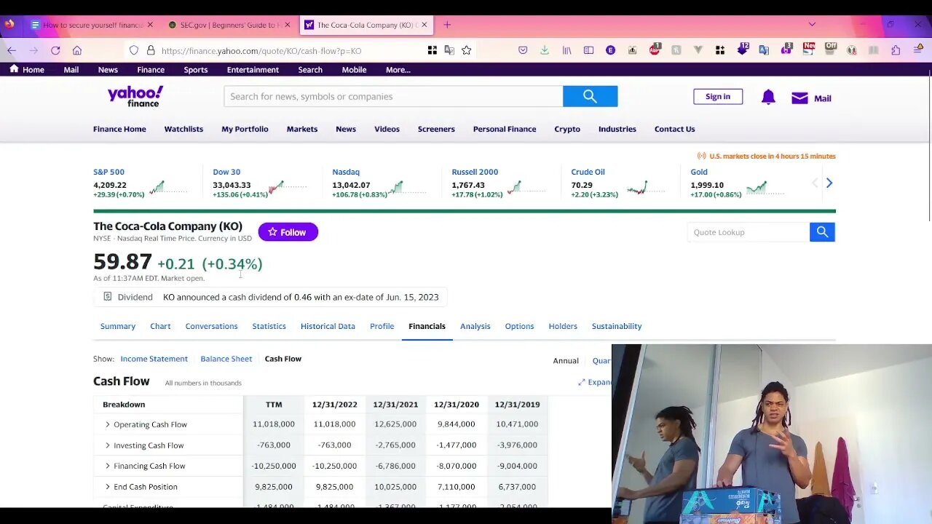The image size is (932, 524).
Task: Save page to Pocket icon
Action: pos(523,50)
